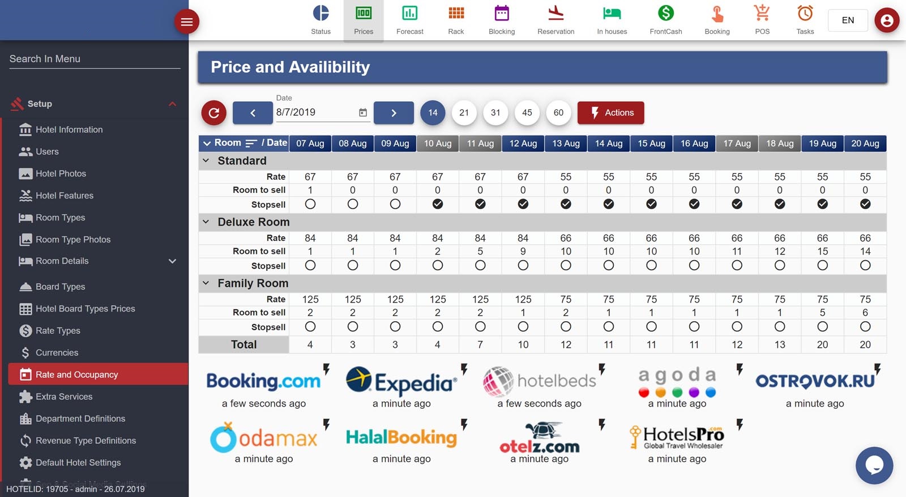Open the FrontCash dollar icon
Screen dimensions: 906x497
coord(666,13)
